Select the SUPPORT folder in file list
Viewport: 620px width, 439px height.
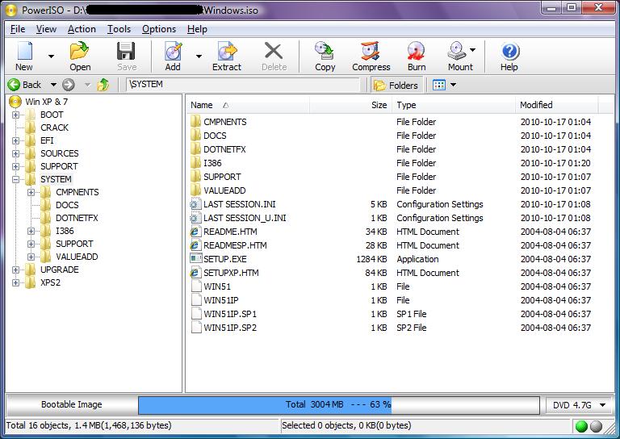(x=222, y=177)
